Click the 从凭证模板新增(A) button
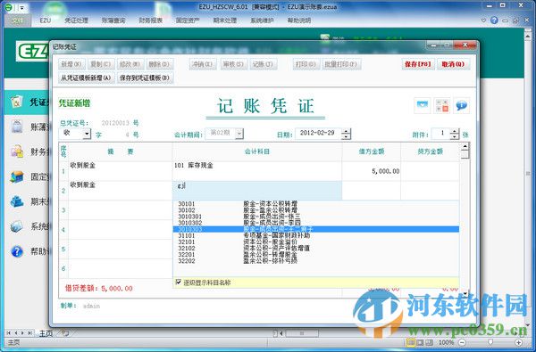The height and width of the screenshot is (352, 536). coord(86,78)
